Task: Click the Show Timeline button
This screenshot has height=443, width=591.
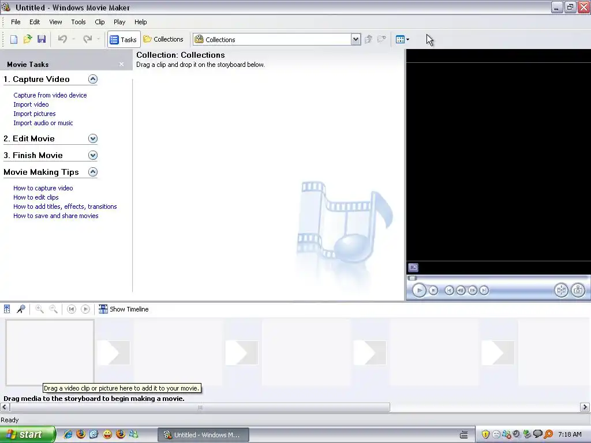Action: click(124, 309)
